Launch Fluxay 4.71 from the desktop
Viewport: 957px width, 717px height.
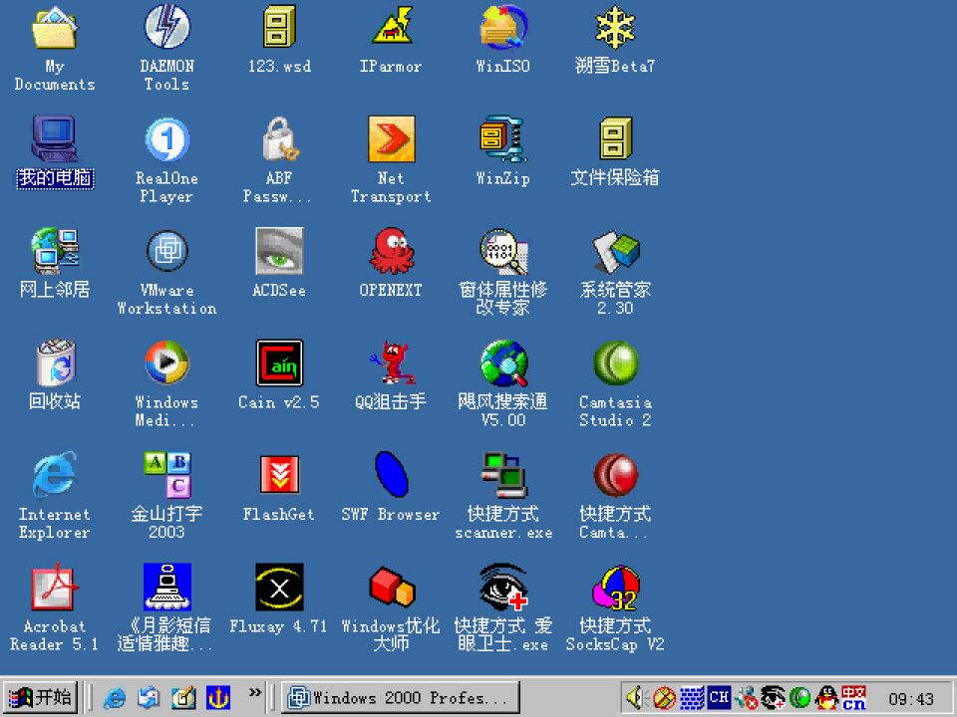click(279, 588)
